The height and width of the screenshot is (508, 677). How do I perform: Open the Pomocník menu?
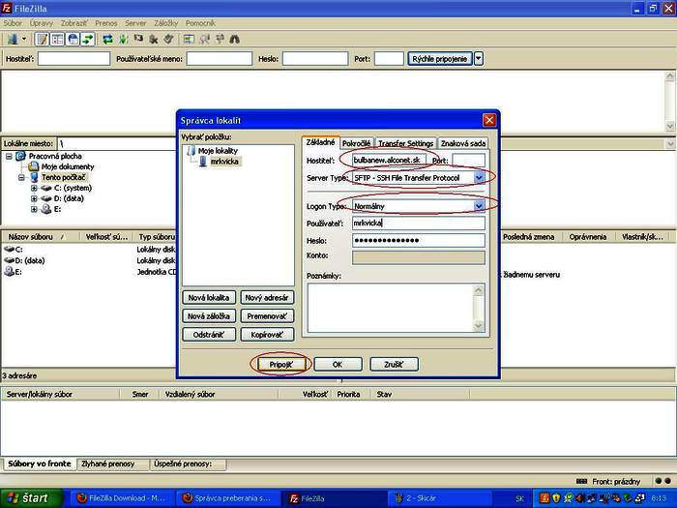[x=200, y=23]
